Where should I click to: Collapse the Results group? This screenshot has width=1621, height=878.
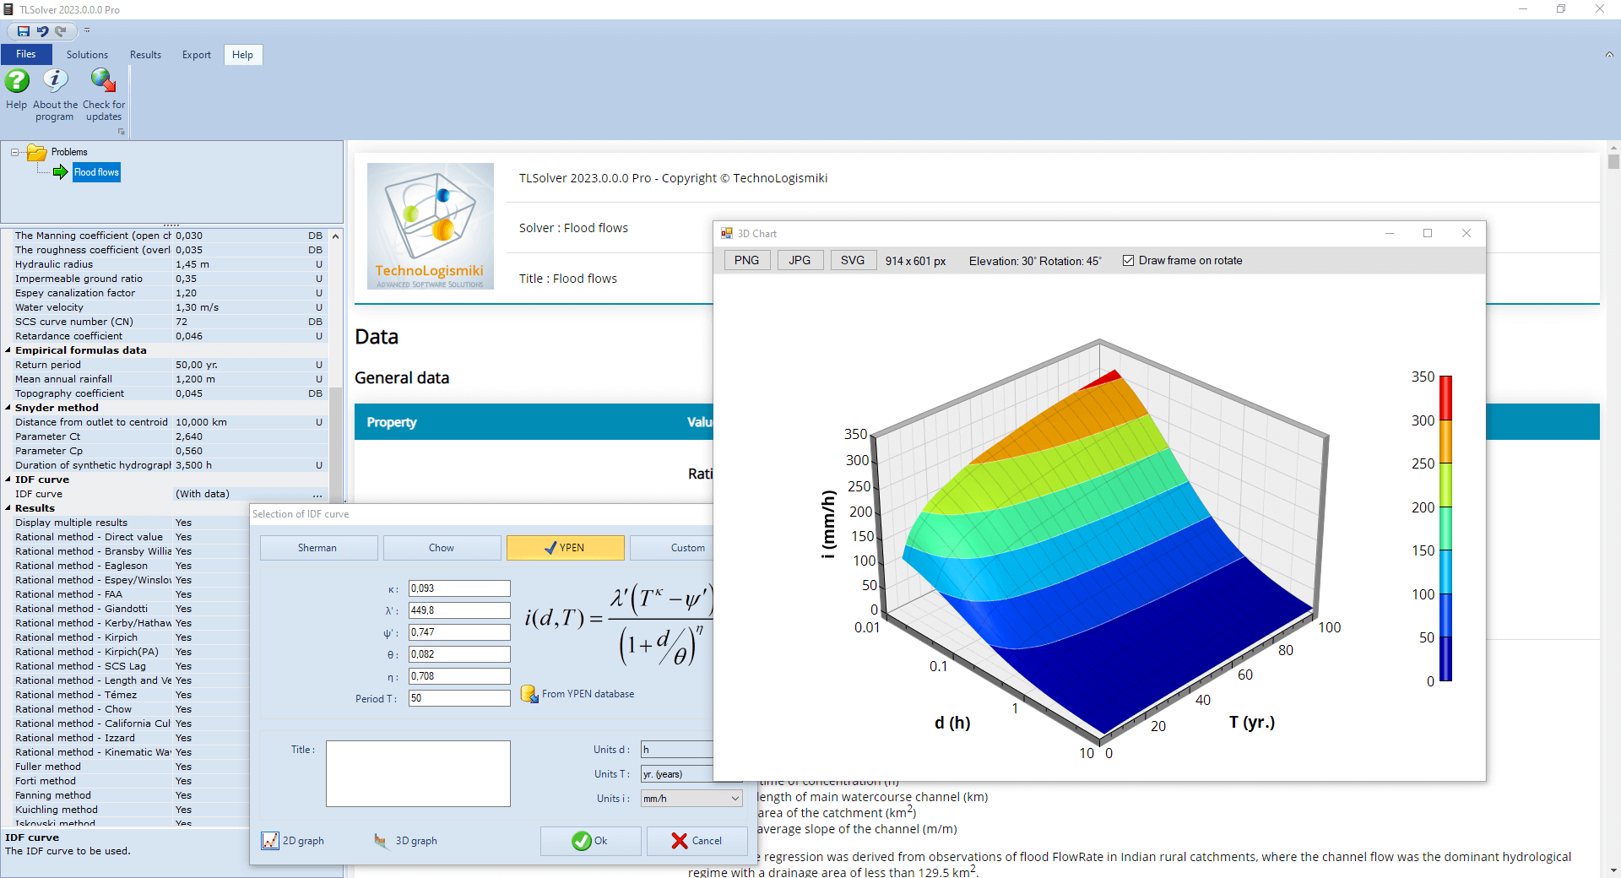[x=8, y=508]
